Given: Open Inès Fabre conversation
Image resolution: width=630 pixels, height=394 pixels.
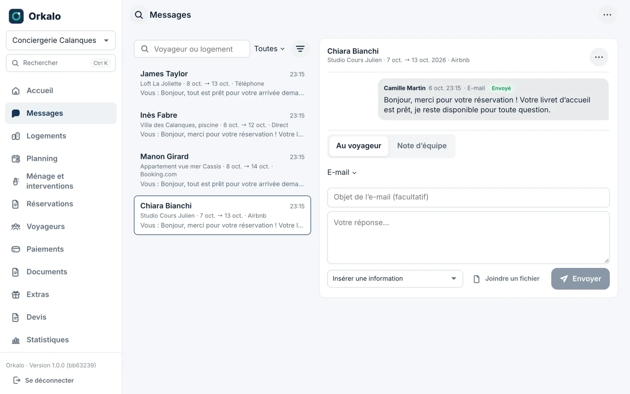Looking at the screenshot, I should (x=222, y=125).
